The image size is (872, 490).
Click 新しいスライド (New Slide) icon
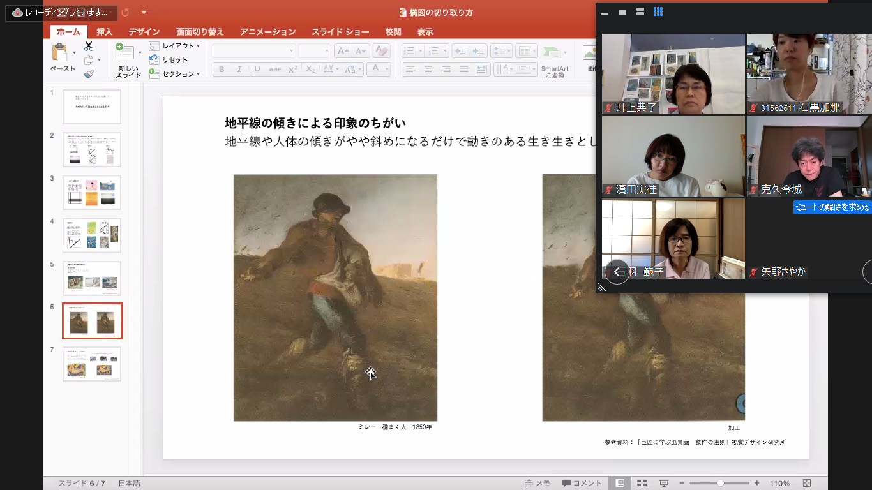[124, 52]
